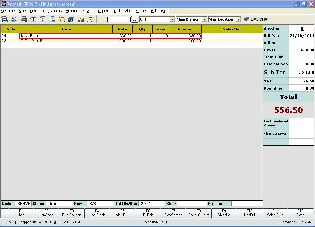Image resolution: width=315 pixels, height=227 pixels.
Task: Click the printer icon in toolbar
Action: point(23,19)
